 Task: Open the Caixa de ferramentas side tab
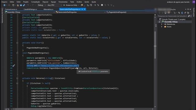(x=2, y=15)
